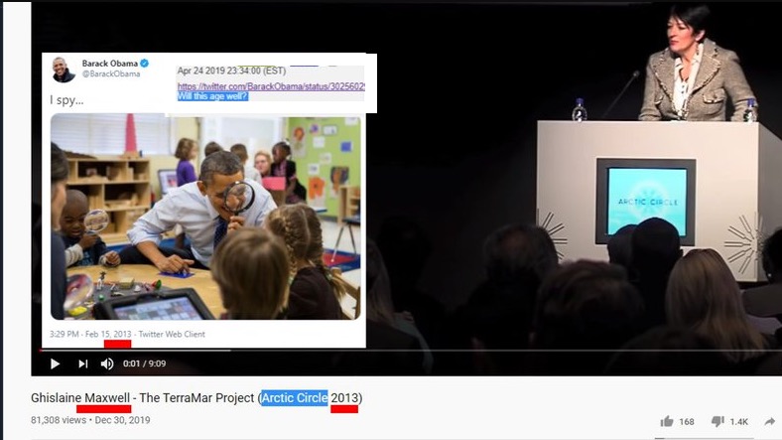This screenshot has width=782, height=440.
Task: Dislike the video with thumbs down
Action: click(717, 421)
